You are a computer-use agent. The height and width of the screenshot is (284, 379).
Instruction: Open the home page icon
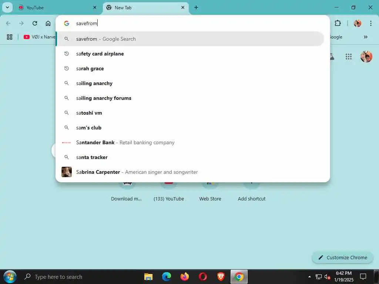(48, 23)
